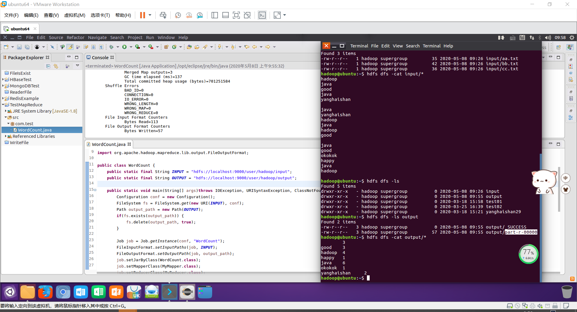Select the Console tab

coord(100,58)
